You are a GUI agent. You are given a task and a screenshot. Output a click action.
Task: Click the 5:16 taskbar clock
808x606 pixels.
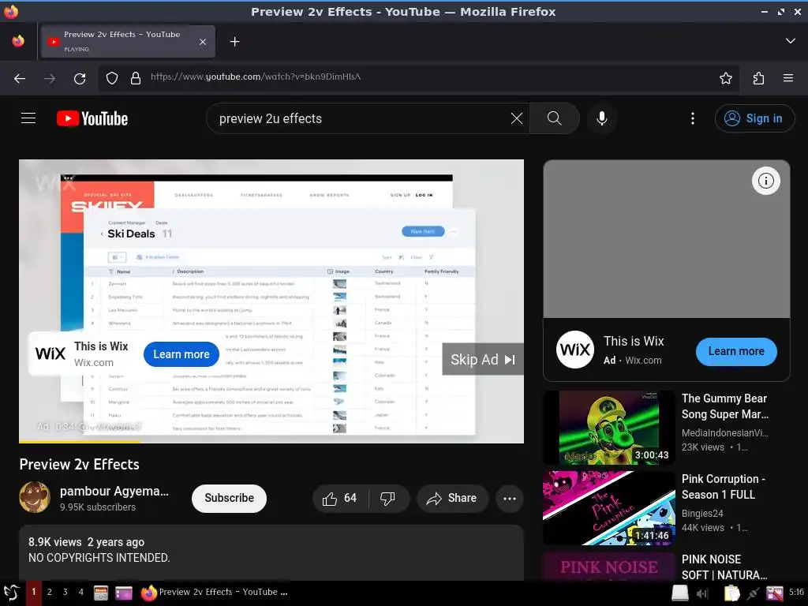(x=796, y=592)
